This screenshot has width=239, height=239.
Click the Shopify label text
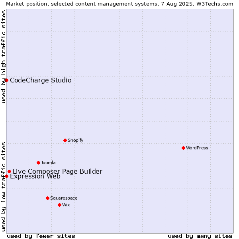(75, 140)
